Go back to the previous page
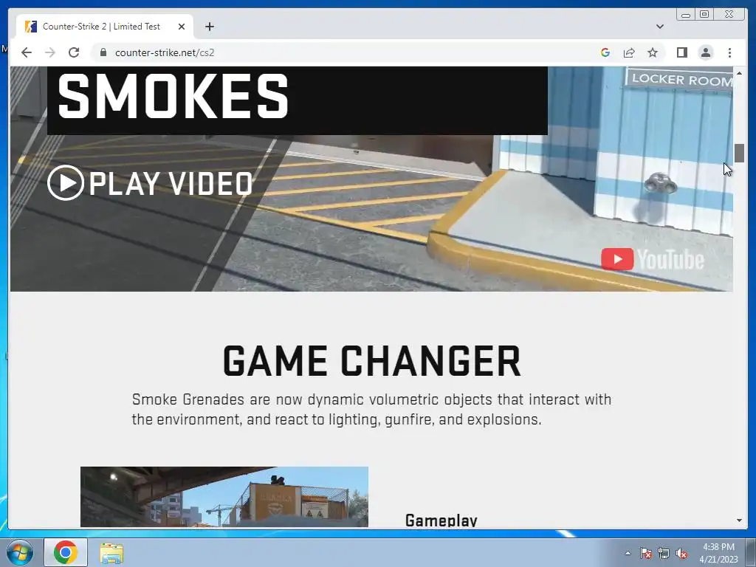 tap(27, 52)
